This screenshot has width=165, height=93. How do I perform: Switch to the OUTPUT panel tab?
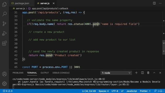click(45, 73)
